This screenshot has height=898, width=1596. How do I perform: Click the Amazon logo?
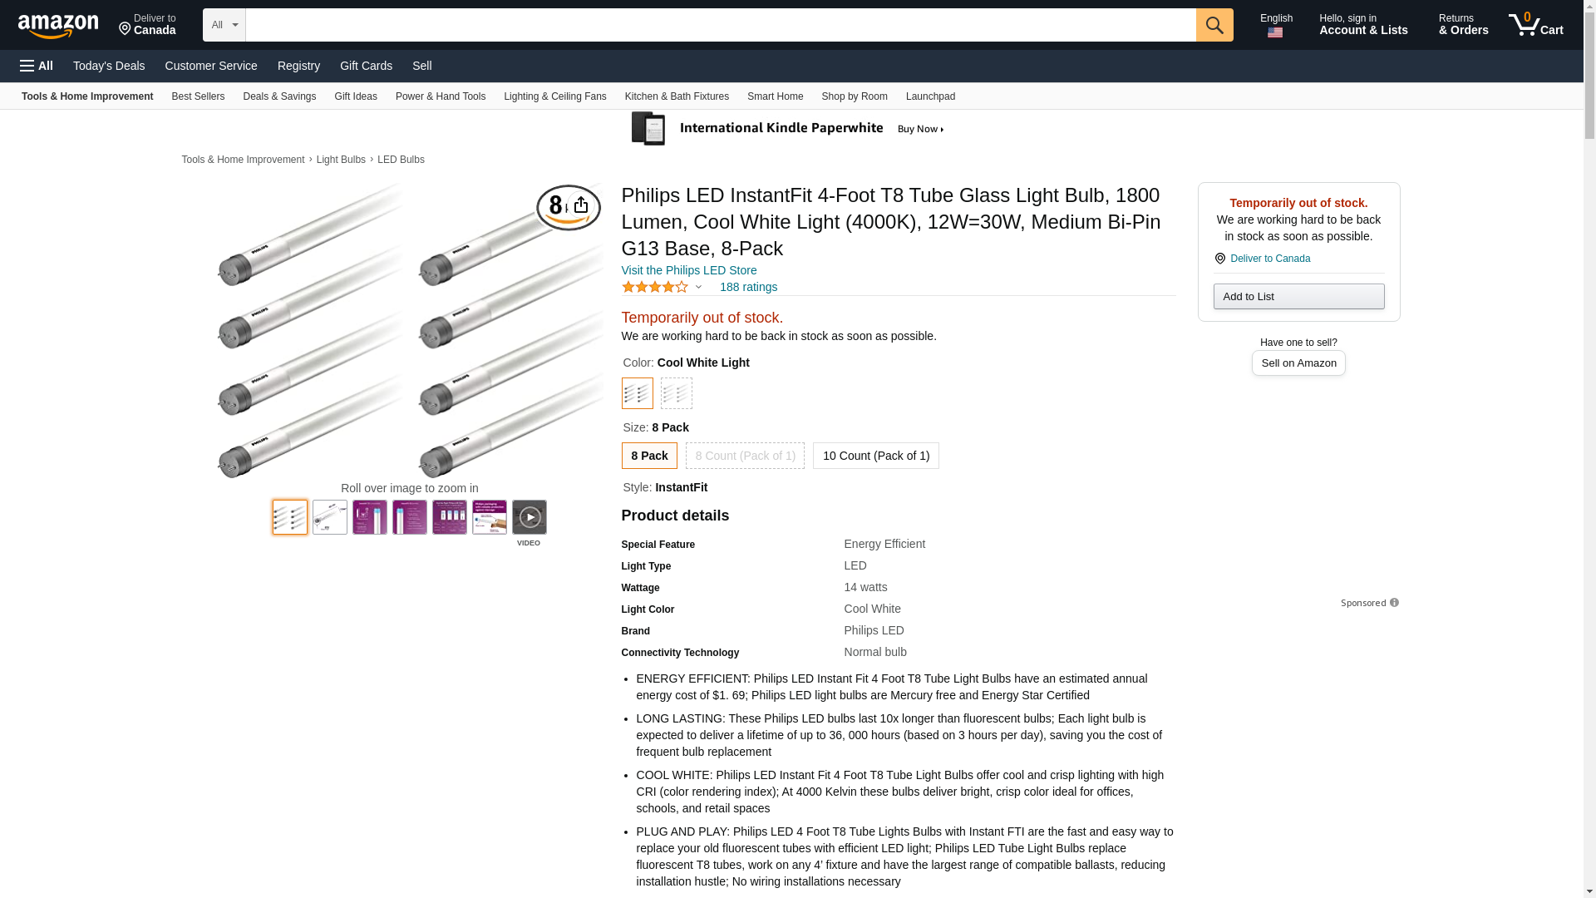point(58,26)
